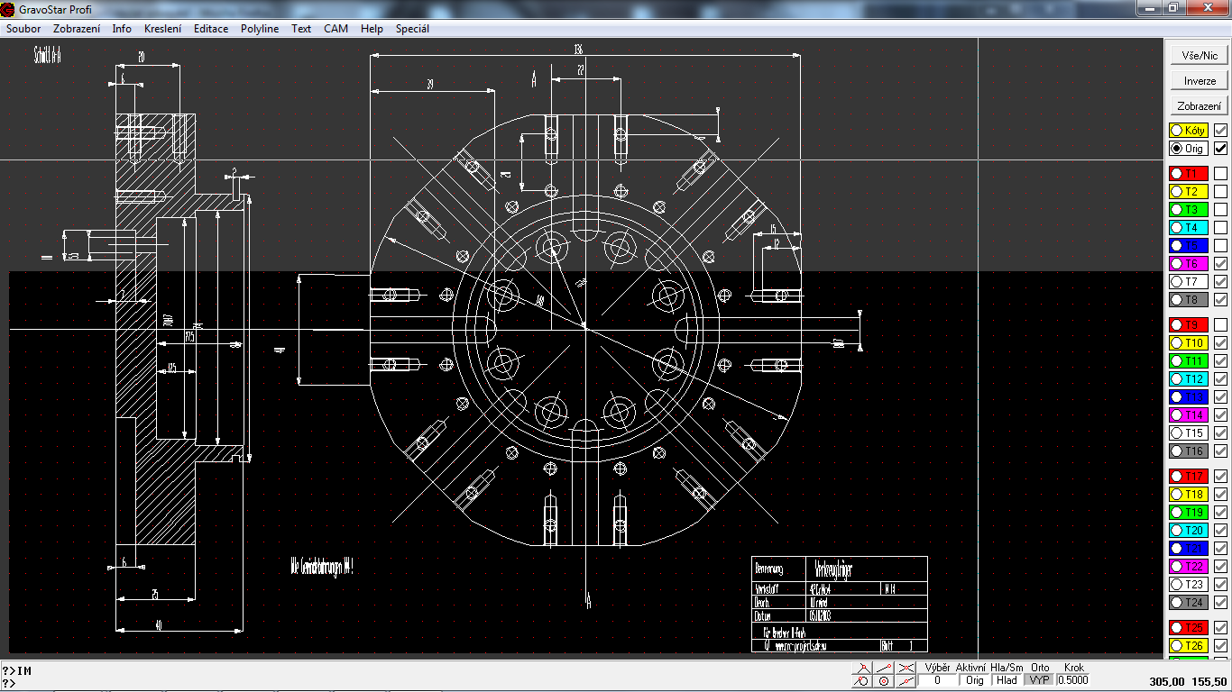The height and width of the screenshot is (692, 1232).
Task: Select the Kóty layer radio button
Action: (1177, 130)
